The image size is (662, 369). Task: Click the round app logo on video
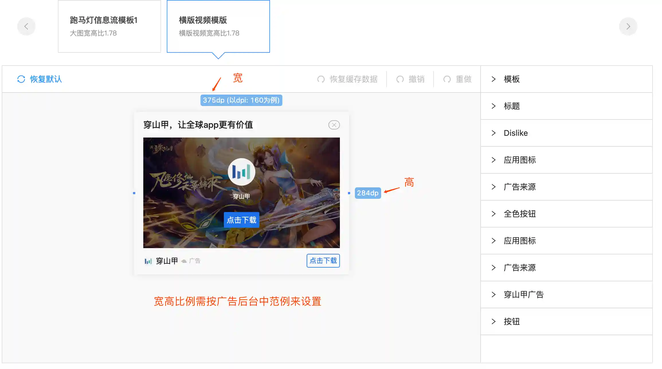pos(241,172)
